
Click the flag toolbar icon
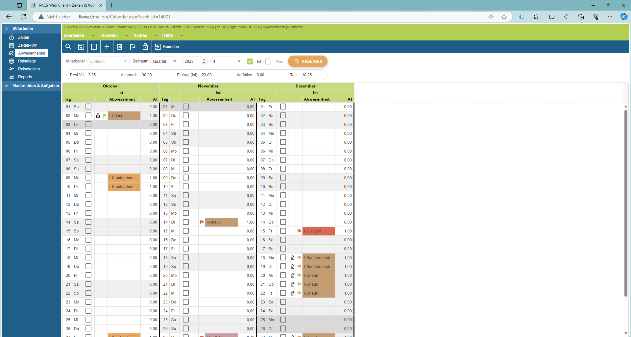(x=133, y=47)
